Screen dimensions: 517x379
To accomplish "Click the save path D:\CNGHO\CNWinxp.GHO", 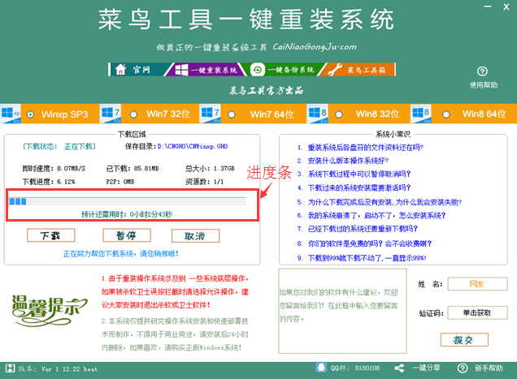I will click(x=192, y=146).
